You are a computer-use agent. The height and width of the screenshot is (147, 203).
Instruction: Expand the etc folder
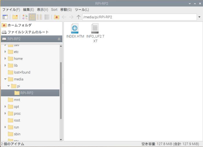5,52
